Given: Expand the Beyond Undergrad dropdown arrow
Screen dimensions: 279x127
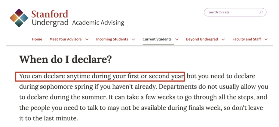Looking at the screenshot, I should click(x=223, y=39).
